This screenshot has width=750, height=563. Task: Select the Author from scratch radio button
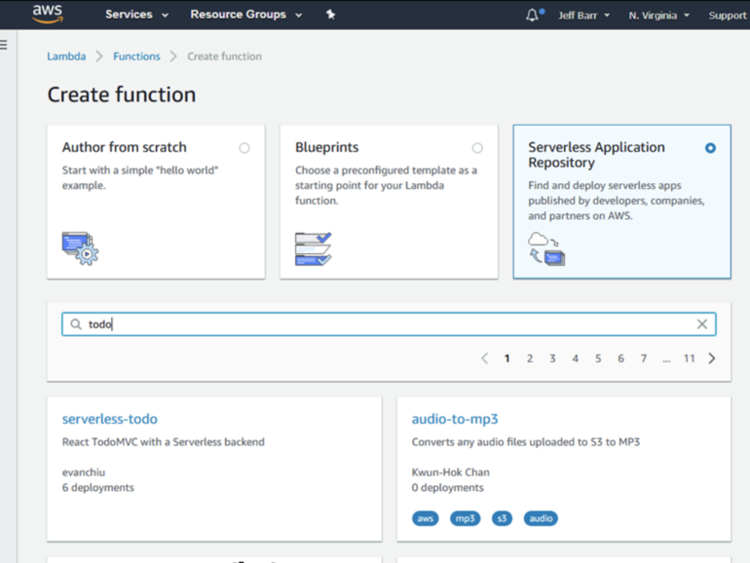tap(244, 148)
